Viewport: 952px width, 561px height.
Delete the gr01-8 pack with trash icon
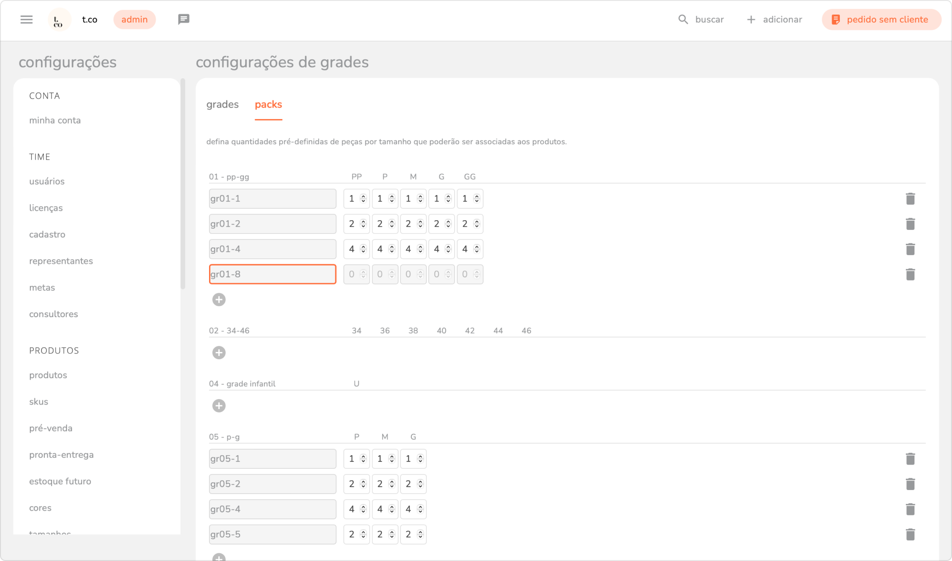coord(910,274)
